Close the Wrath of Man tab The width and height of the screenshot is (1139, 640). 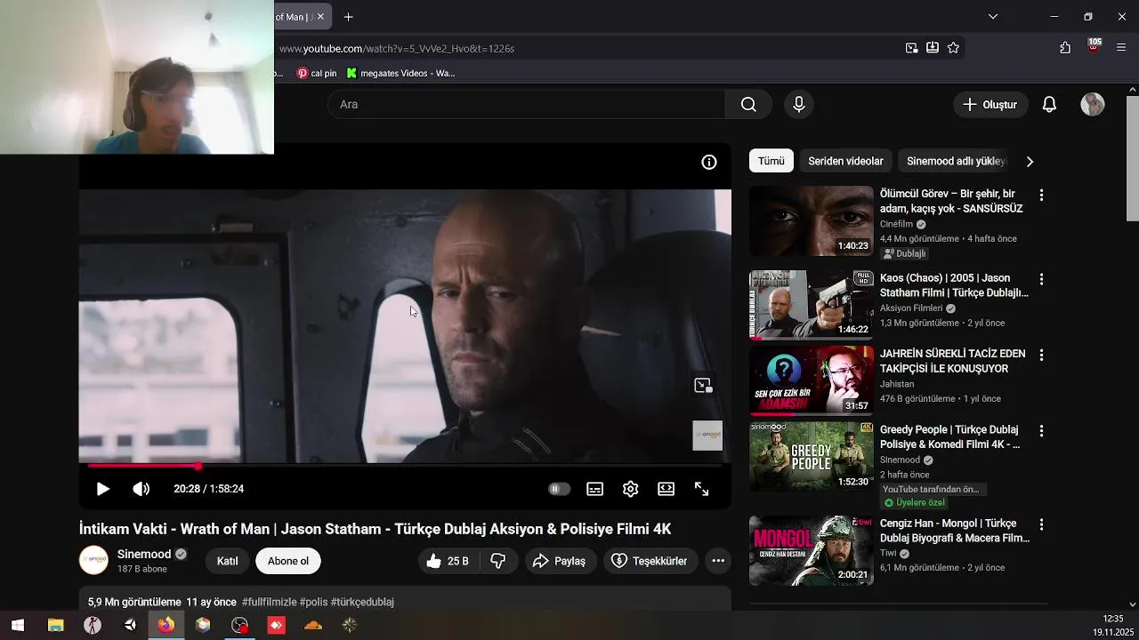coord(320,17)
